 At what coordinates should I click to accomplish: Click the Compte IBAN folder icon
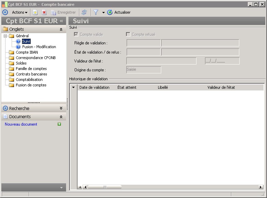pyautogui.click(x=11, y=52)
